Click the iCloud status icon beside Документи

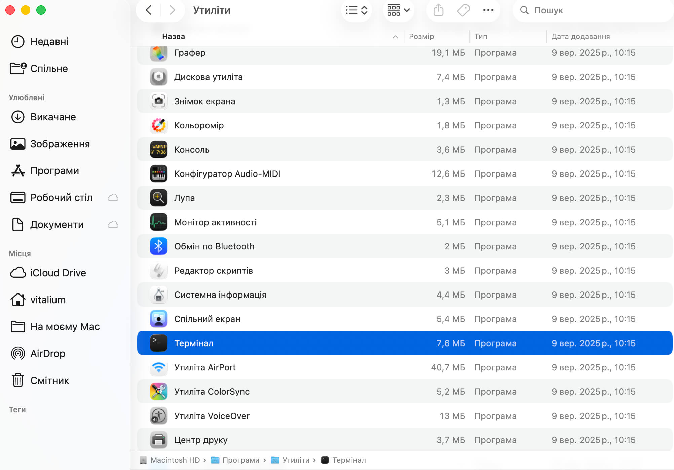113,224
